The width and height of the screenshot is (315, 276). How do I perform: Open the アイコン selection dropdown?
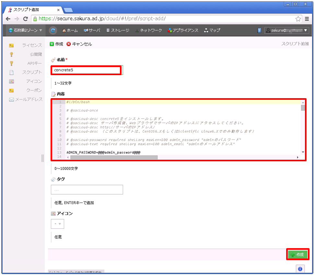point(57,224)
